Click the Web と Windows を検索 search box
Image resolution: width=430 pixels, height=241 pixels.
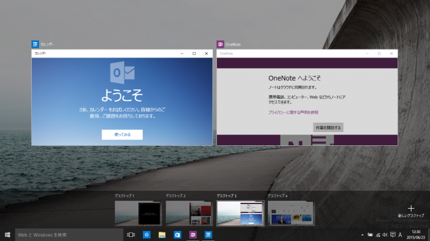[x=69, y=234]
